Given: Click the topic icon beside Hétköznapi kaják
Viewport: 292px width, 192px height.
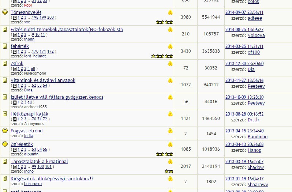Looking at the screenshot, I should pyautogui.click(x=5, y=114).
